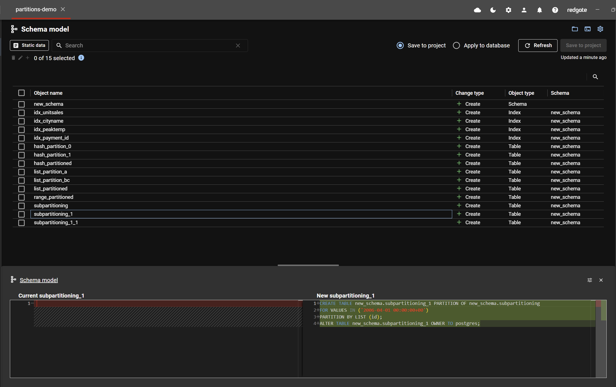The height and width of the screenshot is (387, 616).
Task: Click the table search magnifier icon
Action: pyautogui.click(x=595, y=77)
